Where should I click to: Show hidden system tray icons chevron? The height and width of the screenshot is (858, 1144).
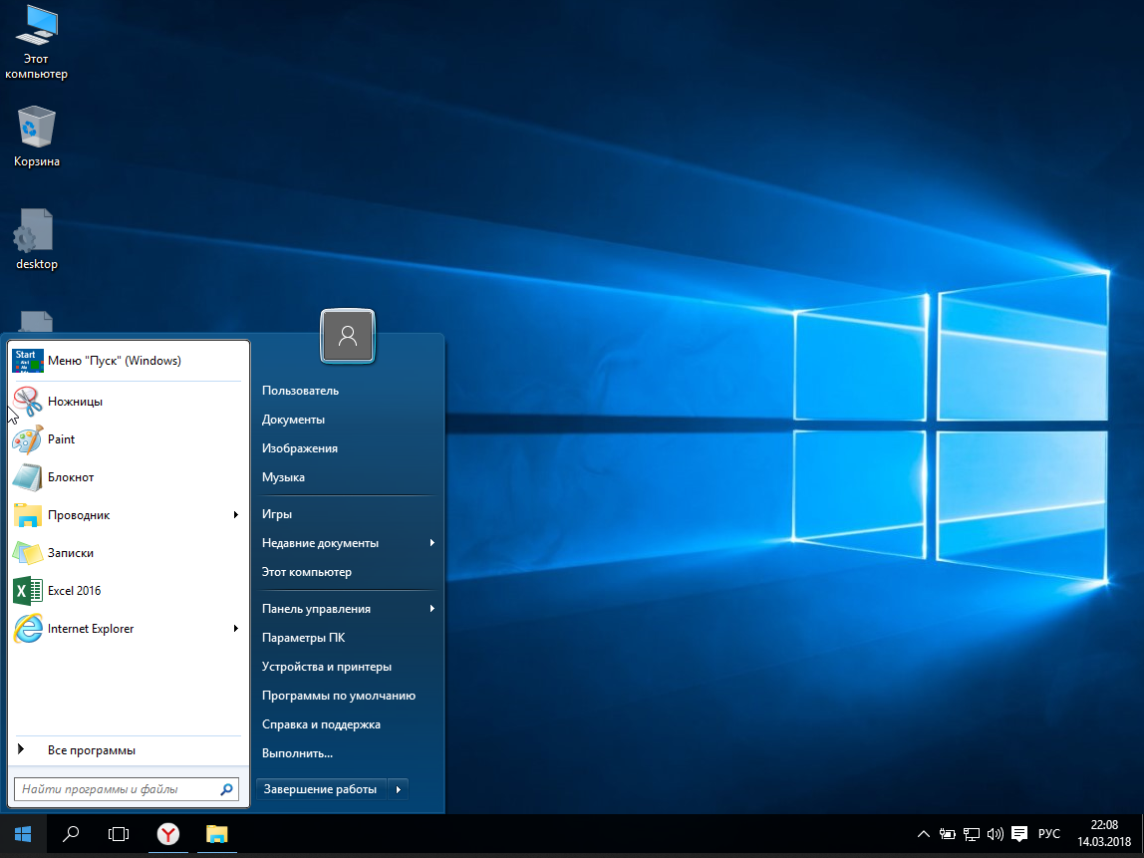(924, 834)
